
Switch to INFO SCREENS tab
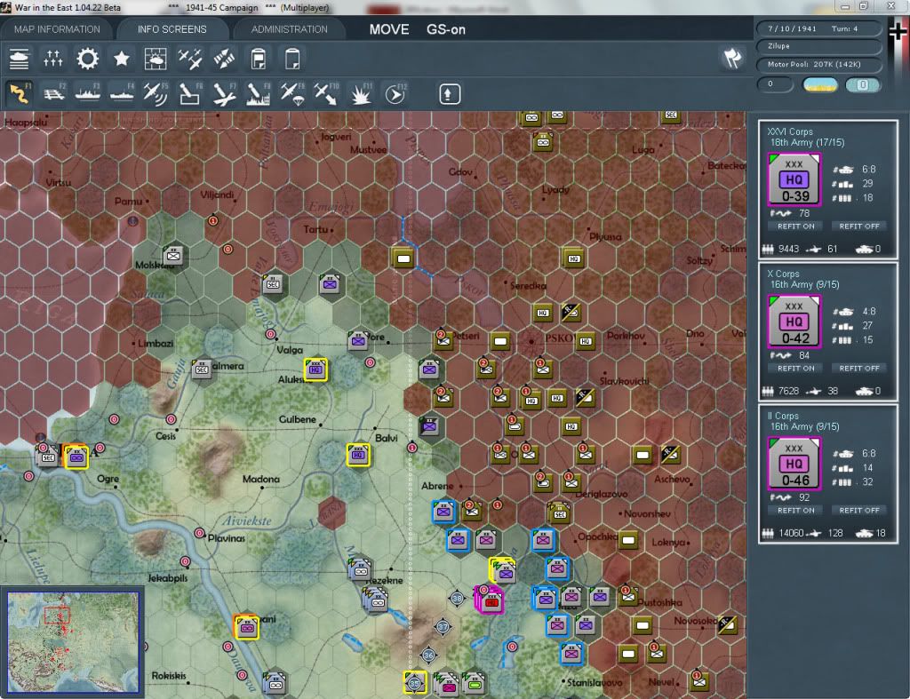(x=172, y=29)
